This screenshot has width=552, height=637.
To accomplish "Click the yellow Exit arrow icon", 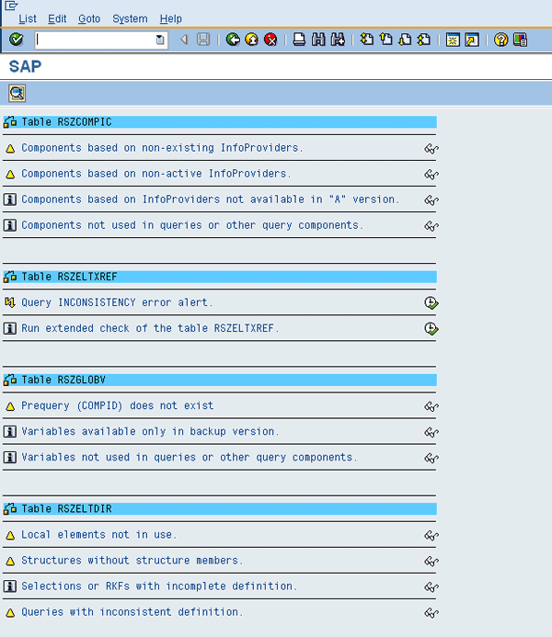I will [251, 40].
